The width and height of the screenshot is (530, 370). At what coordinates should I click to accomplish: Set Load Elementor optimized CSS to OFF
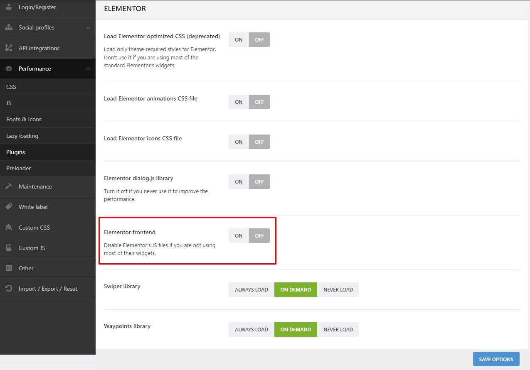[x=259, y=40]
